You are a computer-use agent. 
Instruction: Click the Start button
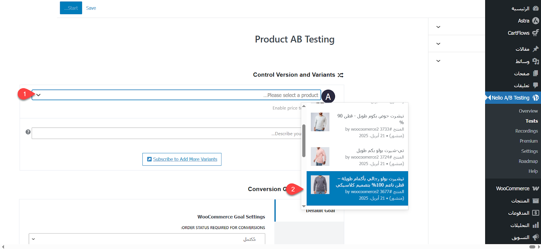71,8
